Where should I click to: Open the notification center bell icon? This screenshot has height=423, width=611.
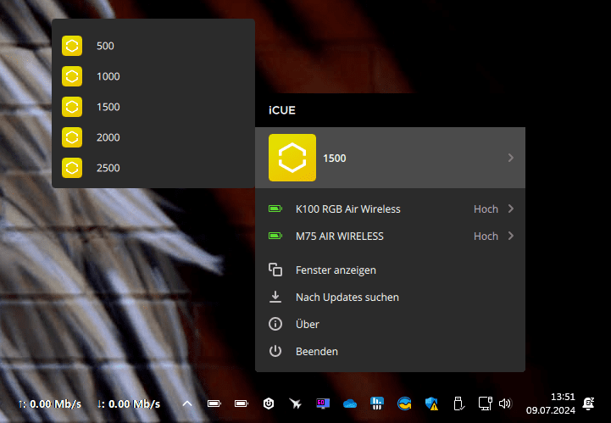[x=588, y=404]
